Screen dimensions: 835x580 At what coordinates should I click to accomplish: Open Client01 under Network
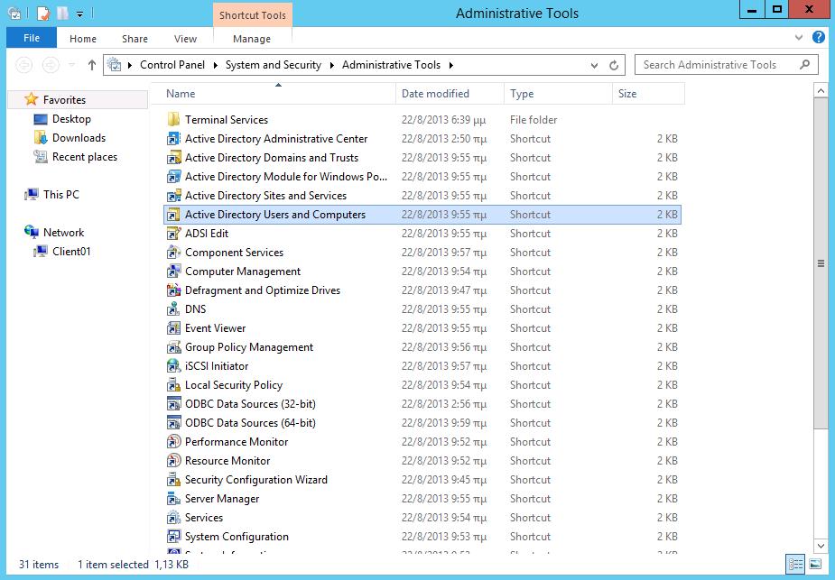coord(70,251)
